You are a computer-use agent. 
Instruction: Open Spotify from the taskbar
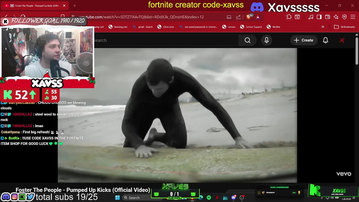tap(209, 198)
